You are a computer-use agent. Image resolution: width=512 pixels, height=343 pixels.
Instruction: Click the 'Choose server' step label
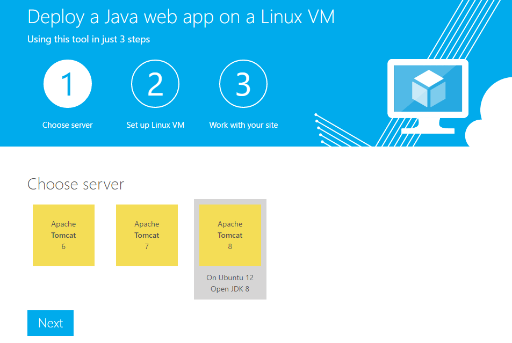(x=68, y=125)
